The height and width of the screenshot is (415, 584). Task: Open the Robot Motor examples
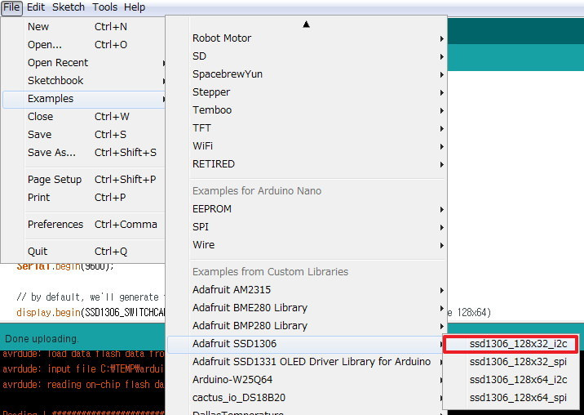pyautogui.click(x=306, y=38)
